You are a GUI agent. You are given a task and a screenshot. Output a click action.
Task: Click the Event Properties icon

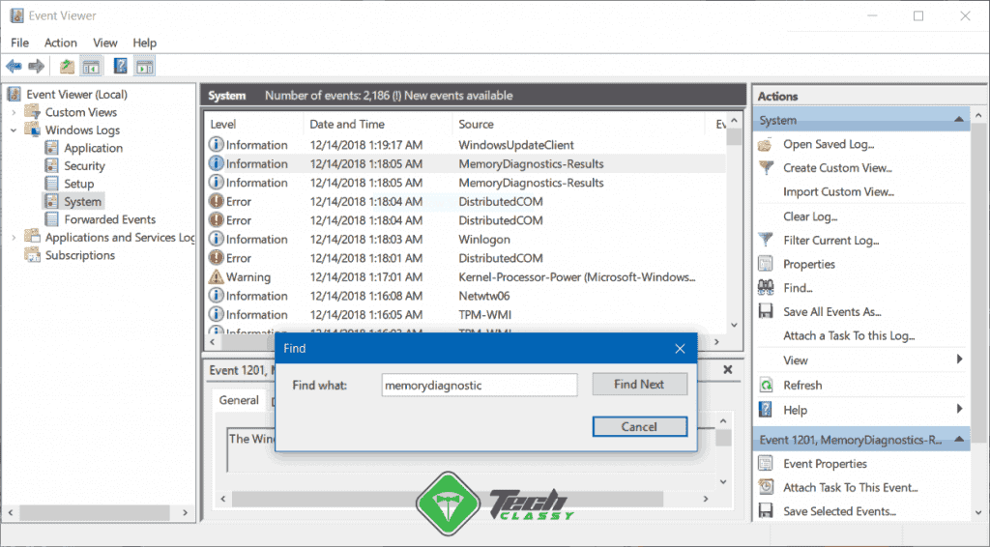point(766,464)
